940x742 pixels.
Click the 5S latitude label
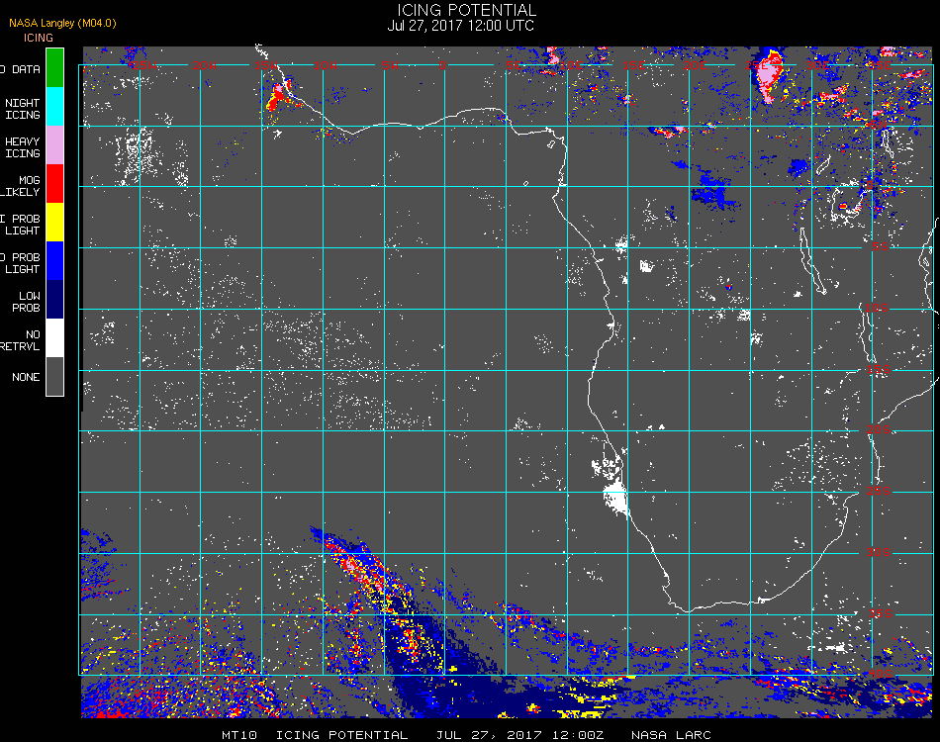(880, 246)
